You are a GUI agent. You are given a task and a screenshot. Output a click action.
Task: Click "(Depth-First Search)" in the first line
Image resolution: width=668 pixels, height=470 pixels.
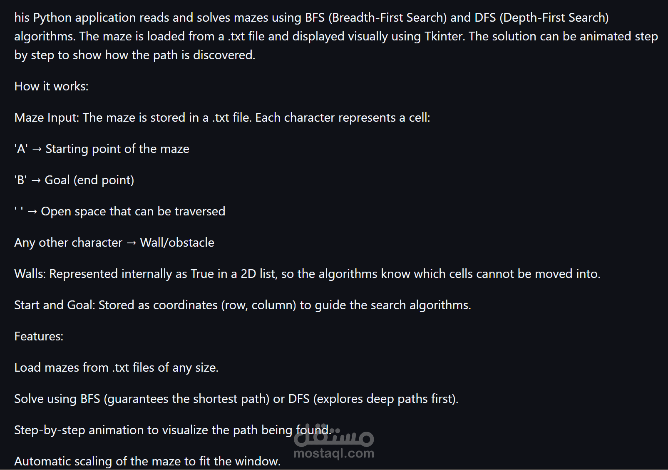point(554,17)
